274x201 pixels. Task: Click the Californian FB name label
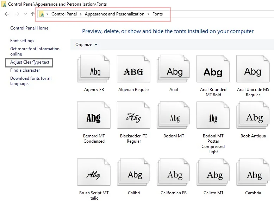pyautogui.click(x=174, y=193)
